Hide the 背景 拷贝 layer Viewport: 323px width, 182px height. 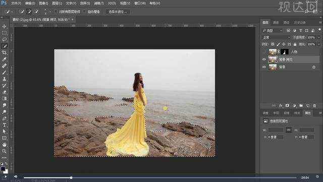[x=264, y=60]
